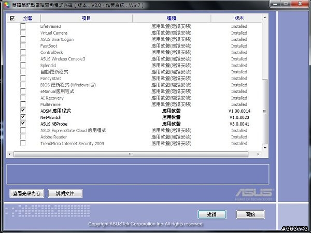Check the FancyStart checkbox
Viewport: 311px width, 233px height.
pyautogui.click(x=23, y=78)
